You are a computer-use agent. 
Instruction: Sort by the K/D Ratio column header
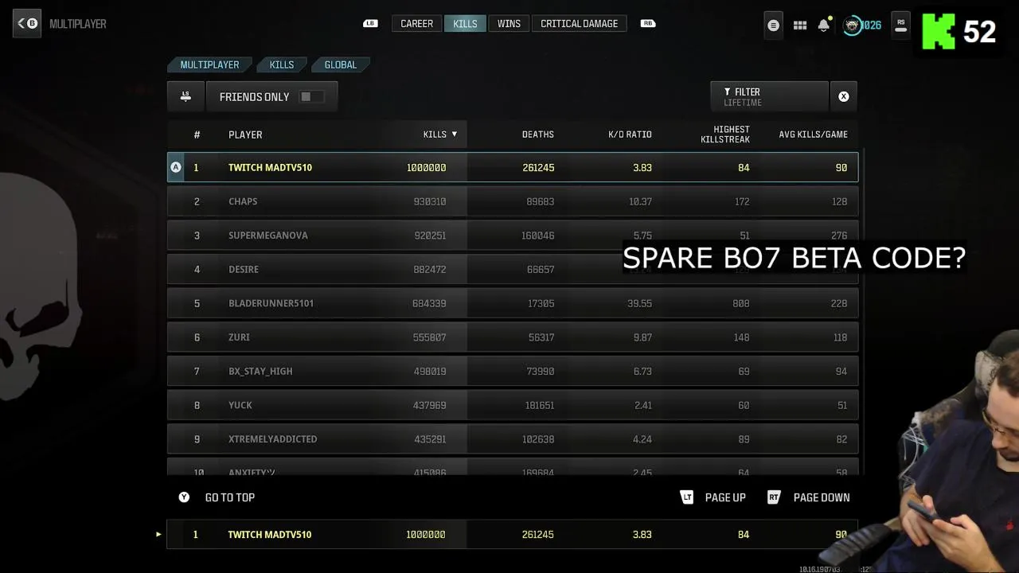tap(630, 134)
